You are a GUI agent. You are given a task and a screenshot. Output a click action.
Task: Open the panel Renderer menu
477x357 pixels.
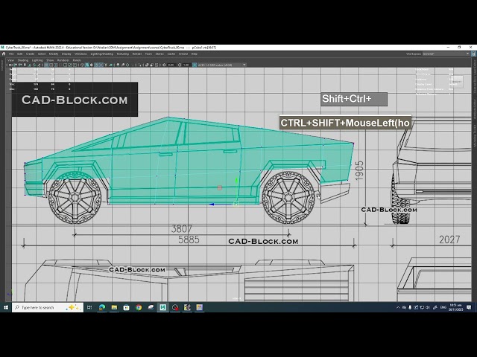click(63, 60)
